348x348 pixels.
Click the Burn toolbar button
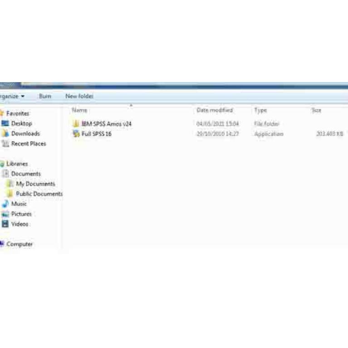tap(45, 96)
